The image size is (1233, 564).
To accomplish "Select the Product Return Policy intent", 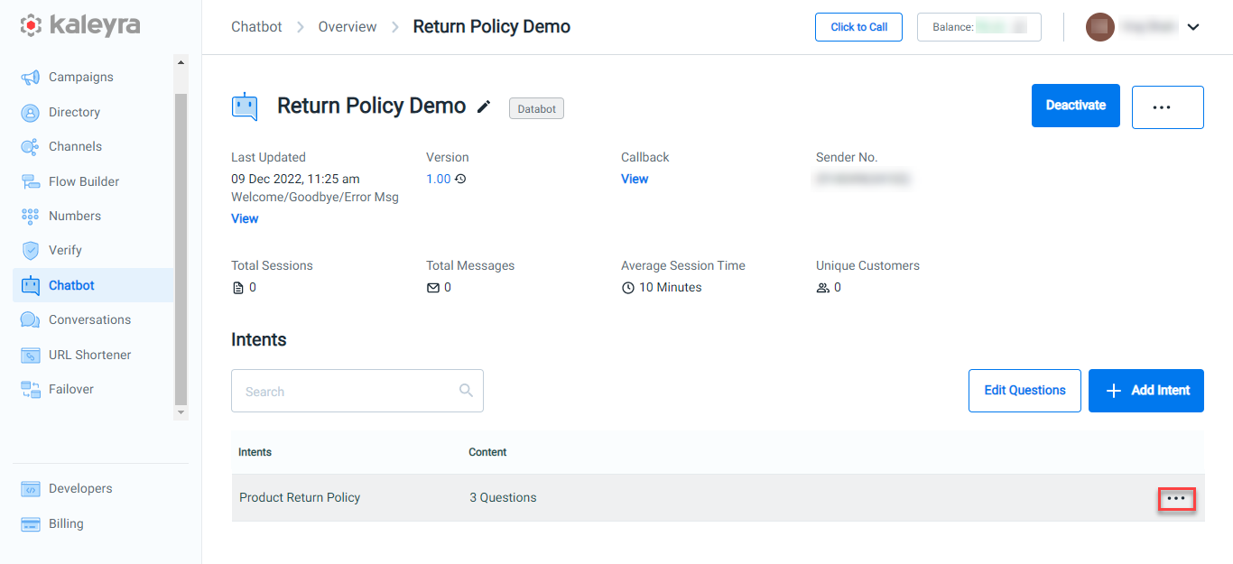I will click(x=300, y=498).
